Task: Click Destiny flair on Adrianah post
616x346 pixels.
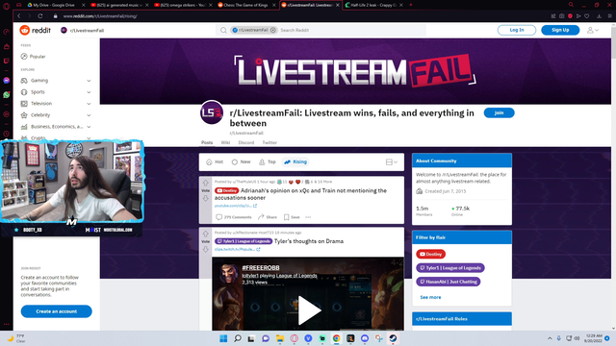Action: [x=227, y=190]
